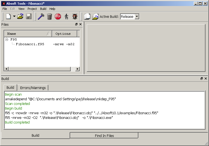209x146 pixels.
Task: Close the Absoft Tools window
Action: pyautogui.click(x=205, y=4)
